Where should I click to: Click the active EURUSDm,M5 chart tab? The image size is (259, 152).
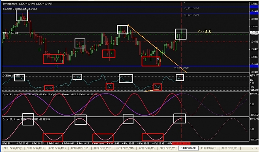pyautogui.click(x=188, y=148)
